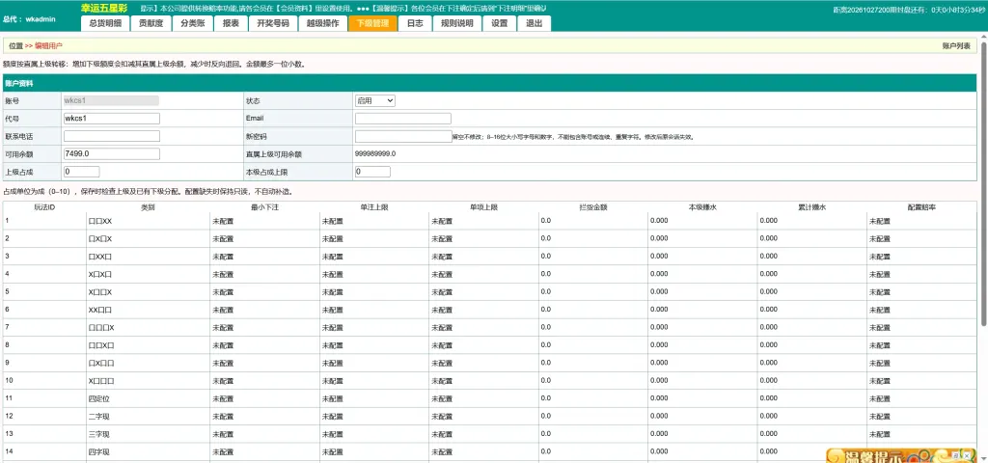Click the page scrollbar down arrow
This screenshot has width=988, height=463.
click(984, 458)
